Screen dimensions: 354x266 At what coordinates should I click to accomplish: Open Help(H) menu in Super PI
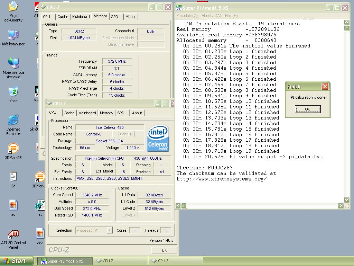pyautogui.click(x=231, y=16)
